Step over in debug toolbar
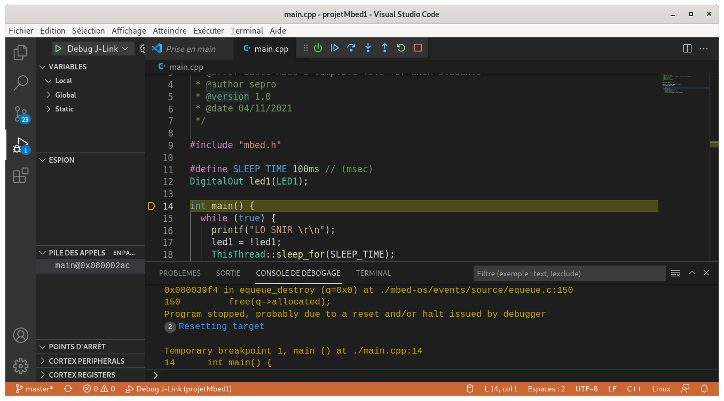724x401 pixels. point(351,48)
